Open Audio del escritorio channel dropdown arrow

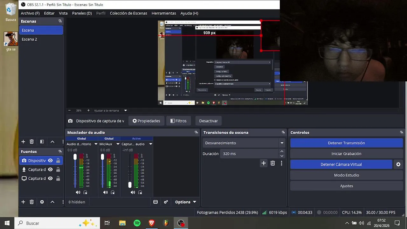(x=96, y=144)
